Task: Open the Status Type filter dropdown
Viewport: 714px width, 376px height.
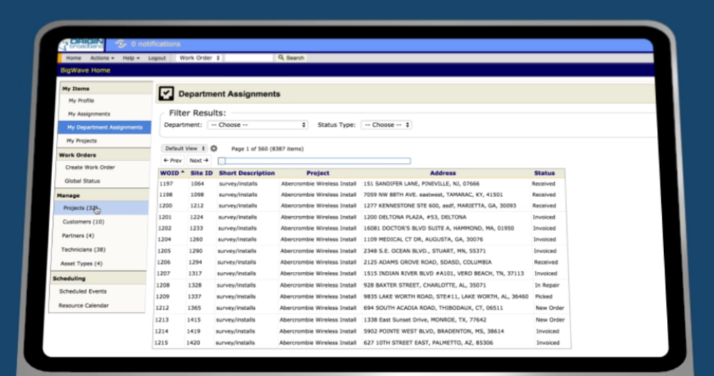Action: [x=386, y=125]
